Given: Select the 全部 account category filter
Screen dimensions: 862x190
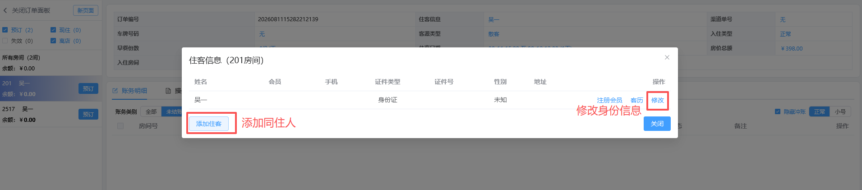Looking at the screenshot, I should [x=151, y=111].
